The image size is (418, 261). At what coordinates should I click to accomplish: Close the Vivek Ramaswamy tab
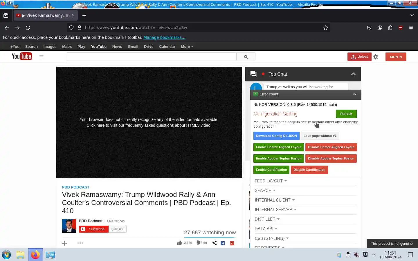(73, 15)
